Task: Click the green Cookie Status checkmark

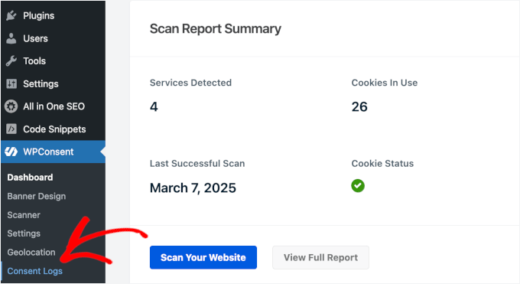Action: click(x=358, y=186)
